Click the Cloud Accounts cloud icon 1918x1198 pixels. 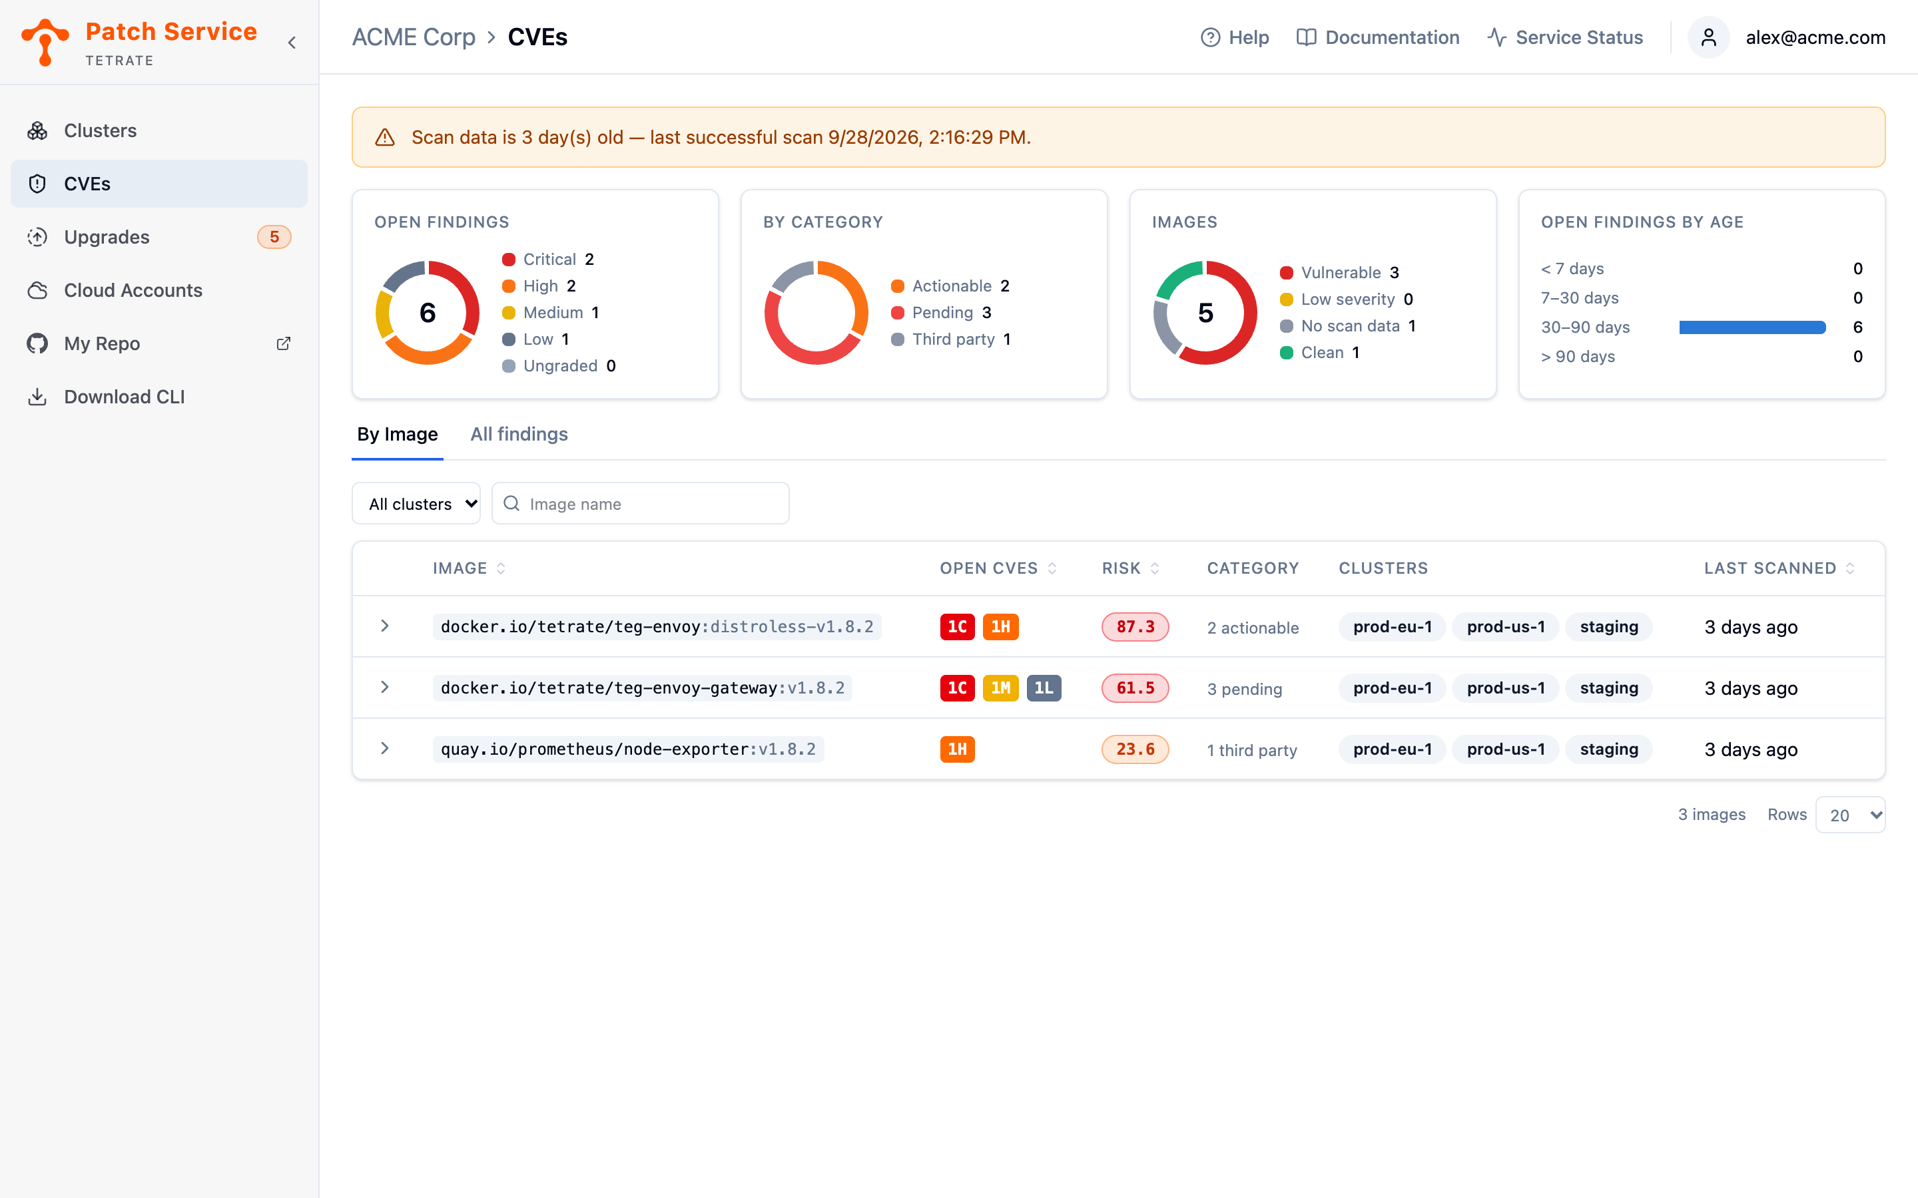[x=37, y=290]
